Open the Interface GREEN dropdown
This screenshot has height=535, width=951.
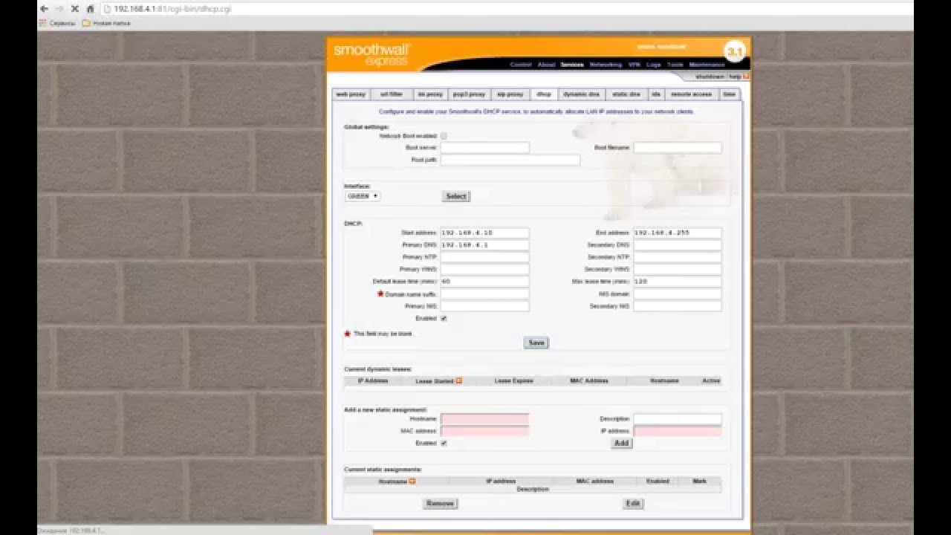click(x=363, y=196)
